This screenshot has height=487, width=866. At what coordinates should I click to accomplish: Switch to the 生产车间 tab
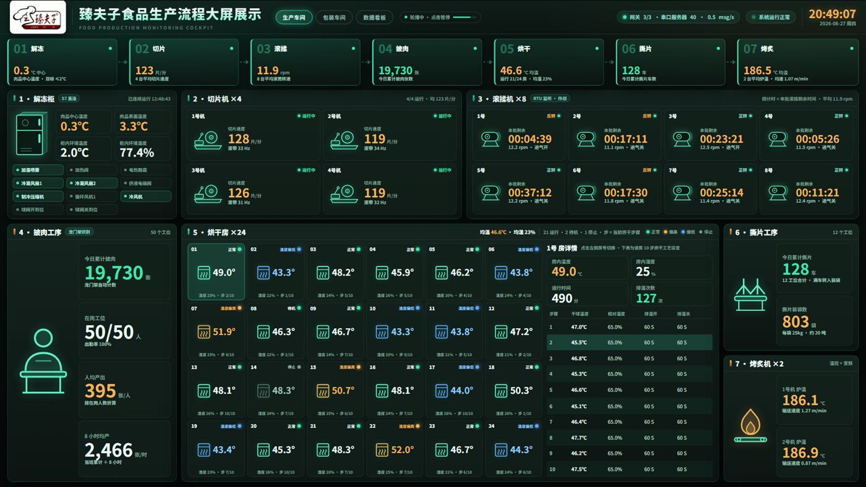coord(294,17)
